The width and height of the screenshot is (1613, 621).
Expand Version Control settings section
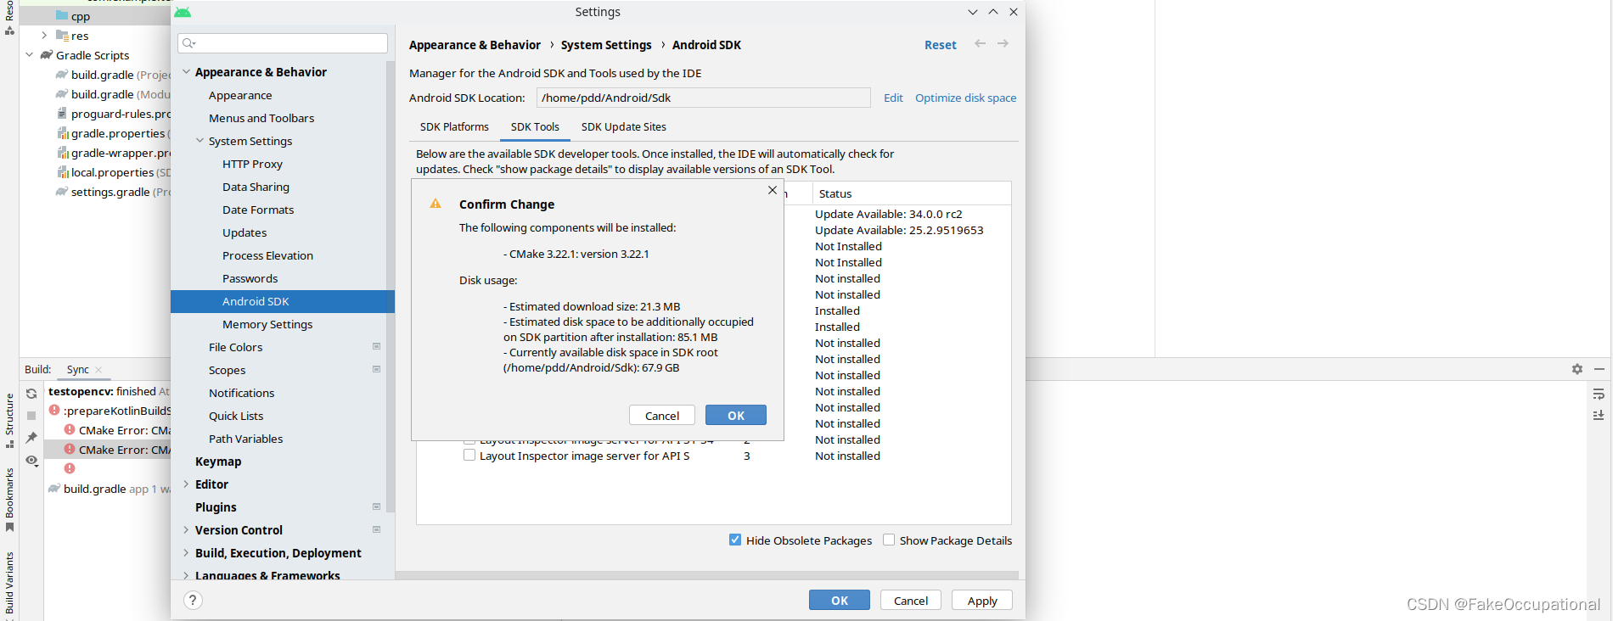186,530
